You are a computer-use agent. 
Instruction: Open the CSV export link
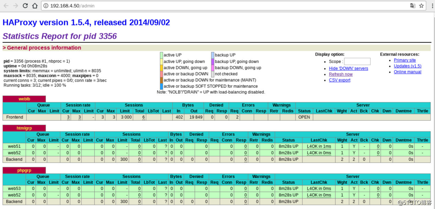pos(339,80)
